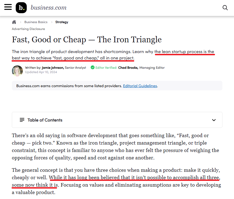The height and width of the screenshot is (199, 234).
Task: Toggle the Table of Contents panel heading
Action: tap(45, 120)
